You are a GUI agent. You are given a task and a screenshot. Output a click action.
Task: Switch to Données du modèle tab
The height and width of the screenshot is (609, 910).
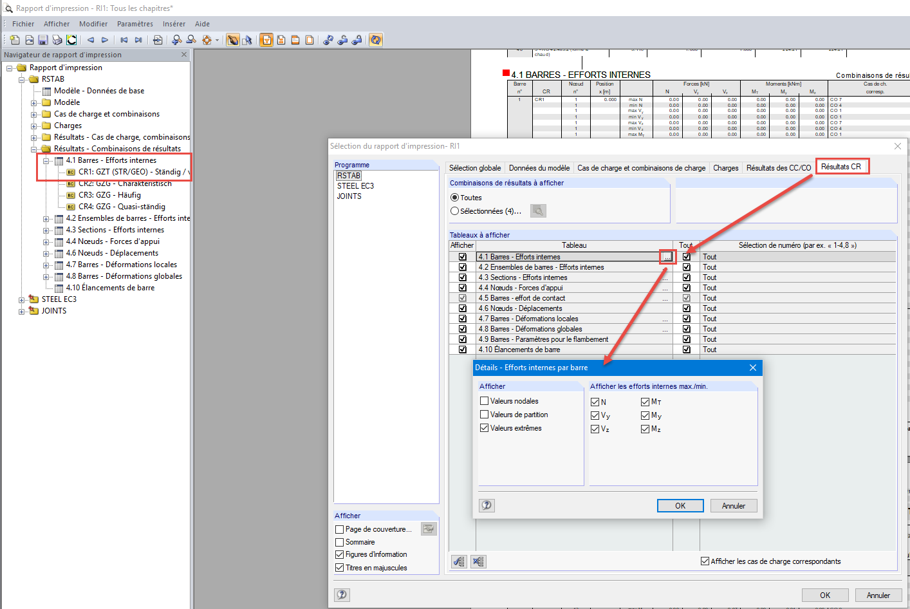539,168
